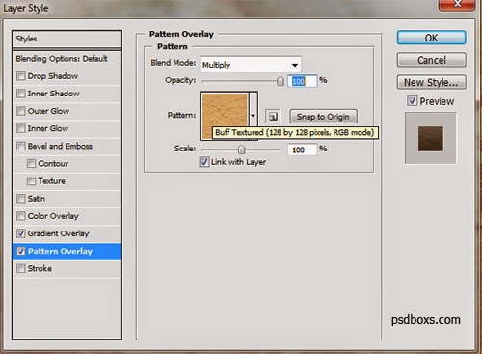Select the Color Overlay style label
The height and width of the screenshot is (354, 482).
[x=53, y=216]
